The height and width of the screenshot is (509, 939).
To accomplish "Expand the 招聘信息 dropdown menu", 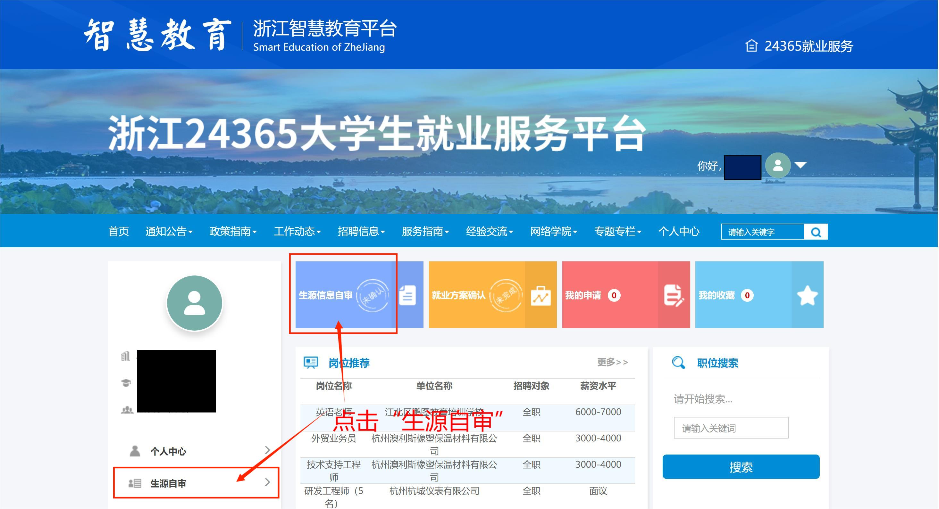I will (x=361, y=231).
